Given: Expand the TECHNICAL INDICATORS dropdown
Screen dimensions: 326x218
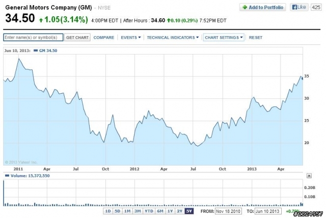Looking at the screenshot, I should click(x=173, y=38).
